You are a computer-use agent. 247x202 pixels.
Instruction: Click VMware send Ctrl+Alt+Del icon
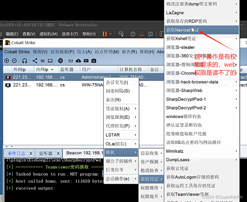tap(121, 34)
